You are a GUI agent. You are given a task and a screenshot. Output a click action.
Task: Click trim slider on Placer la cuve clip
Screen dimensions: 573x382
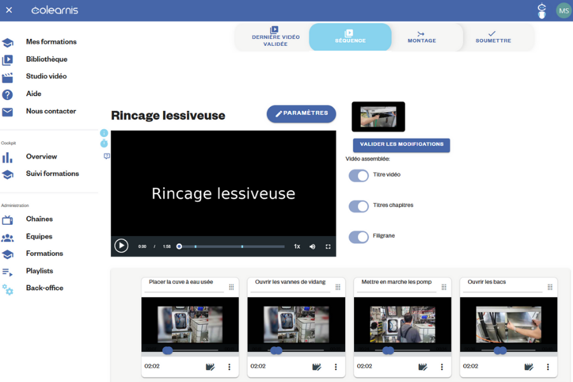point(190,350)
